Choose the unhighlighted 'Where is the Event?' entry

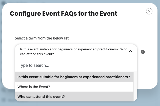click(34, 87)
